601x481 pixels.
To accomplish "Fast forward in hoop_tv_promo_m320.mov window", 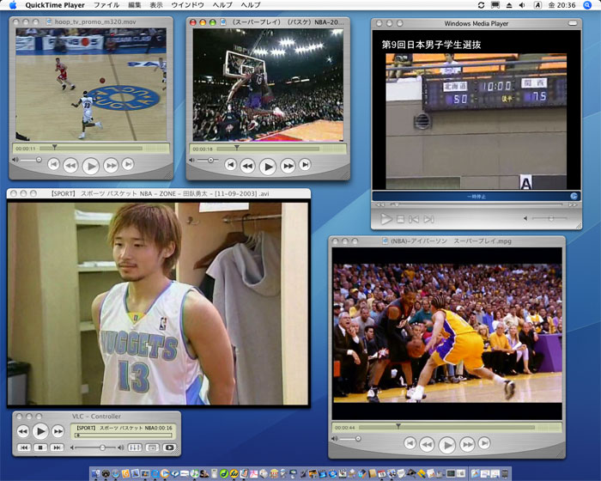I will coord(111,165).
